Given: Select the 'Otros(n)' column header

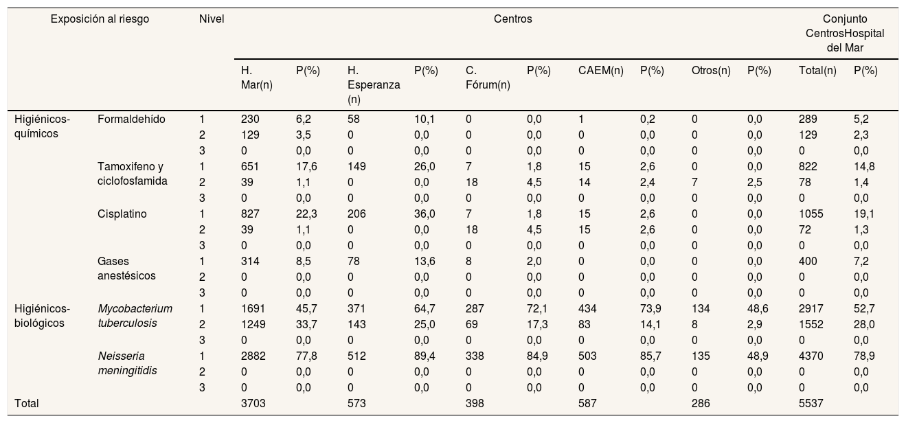Looking at the screenshot, I should [711, 71].
